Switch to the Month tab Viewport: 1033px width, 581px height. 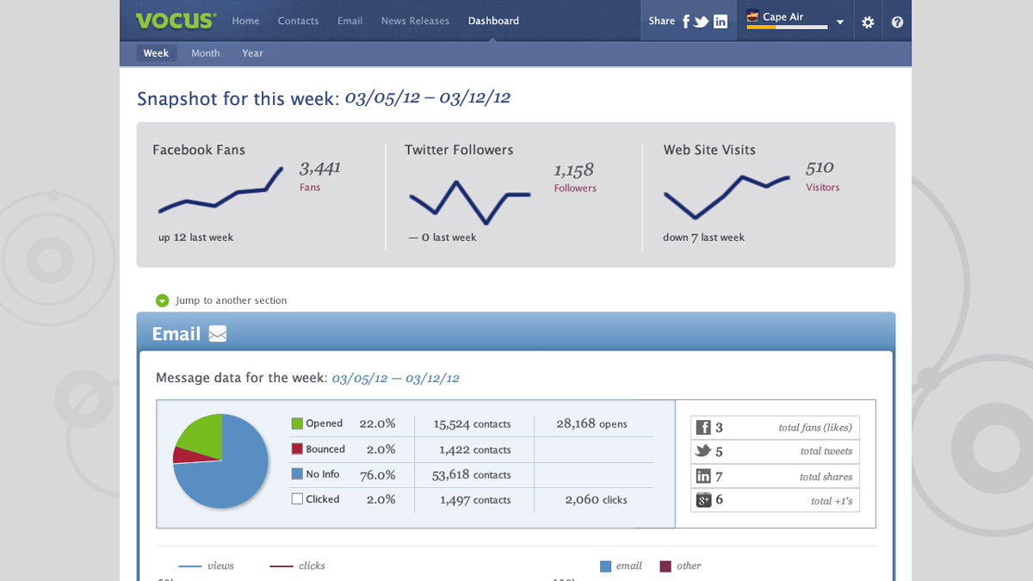point(205,53)
